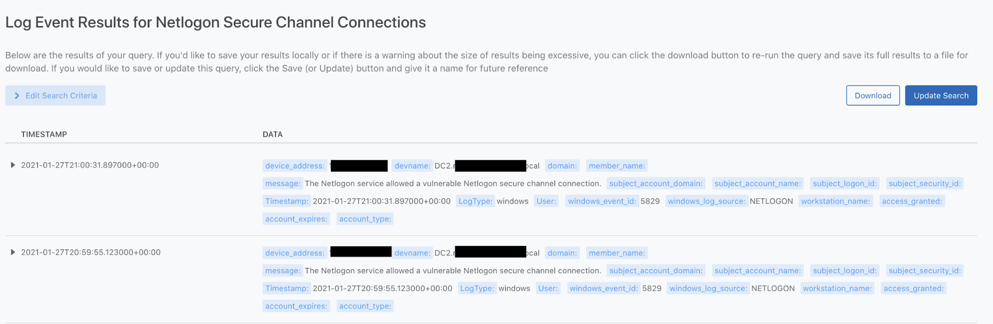Click subject_account_domain tag in first event
993x324 pixels.
point(656,183)
